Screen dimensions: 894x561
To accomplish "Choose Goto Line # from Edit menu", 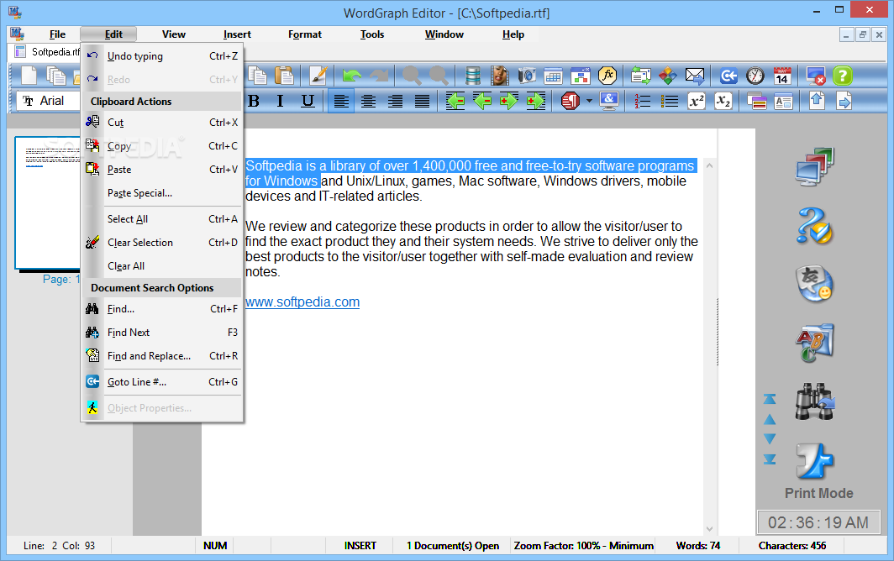I will pyautogui.click(x=162, y=382).
